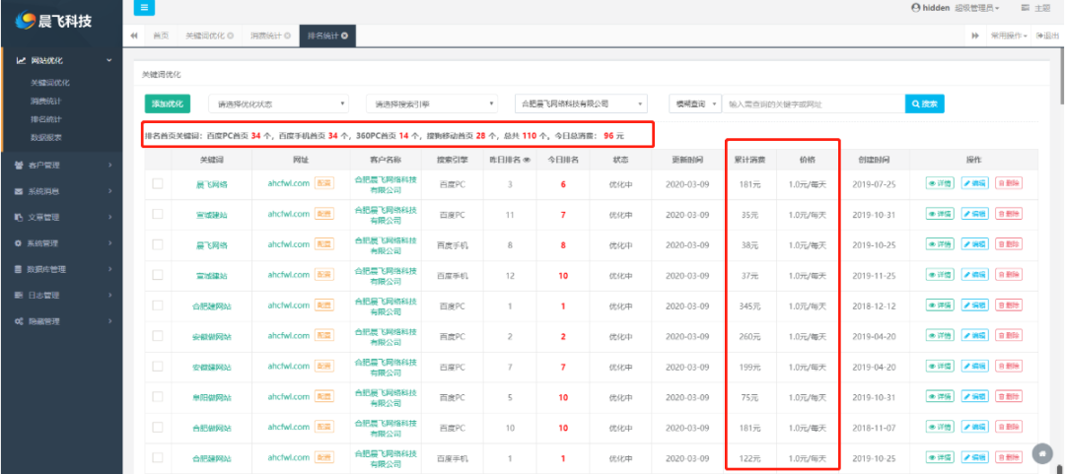Image resolution: width=1065 pixels, height=474 pixels.
Task: Open 关键词优化 in the sidebar submenu
Action: coord(50,83)
